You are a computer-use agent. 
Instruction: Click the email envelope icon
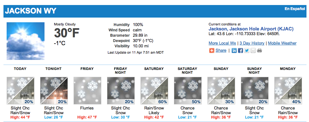tap(253, 50)
